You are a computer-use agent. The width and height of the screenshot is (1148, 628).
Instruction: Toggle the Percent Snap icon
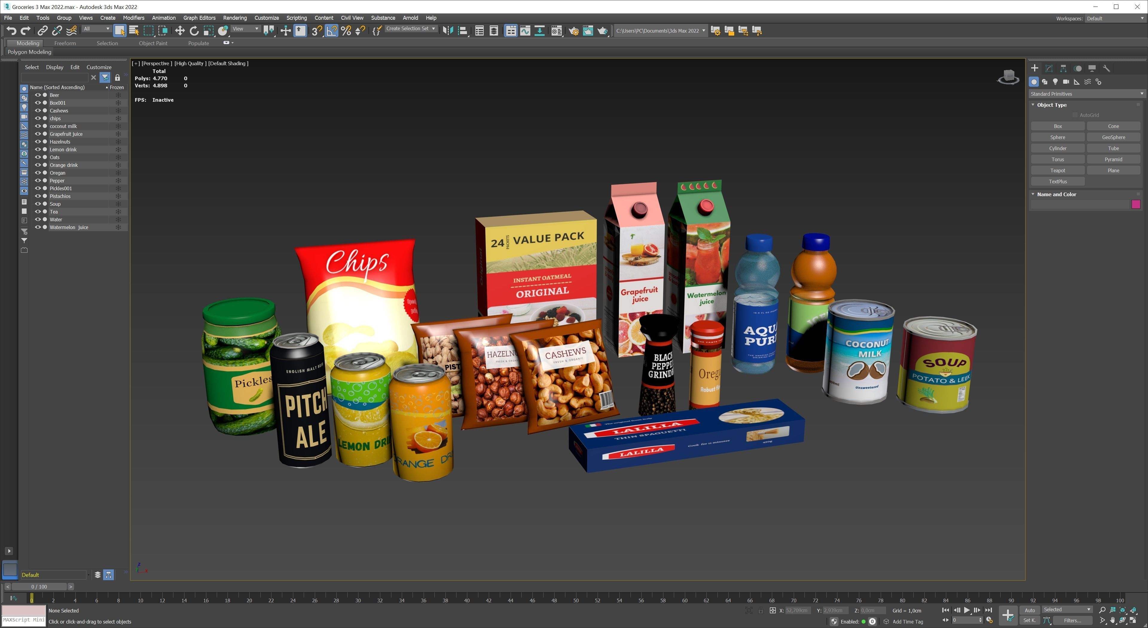(346, 31)
